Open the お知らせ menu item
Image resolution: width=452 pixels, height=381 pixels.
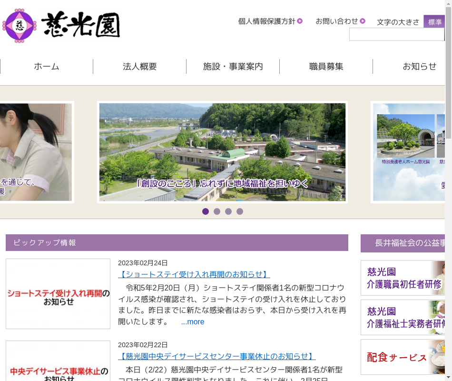pyautogui.click(x=419, y=67)
